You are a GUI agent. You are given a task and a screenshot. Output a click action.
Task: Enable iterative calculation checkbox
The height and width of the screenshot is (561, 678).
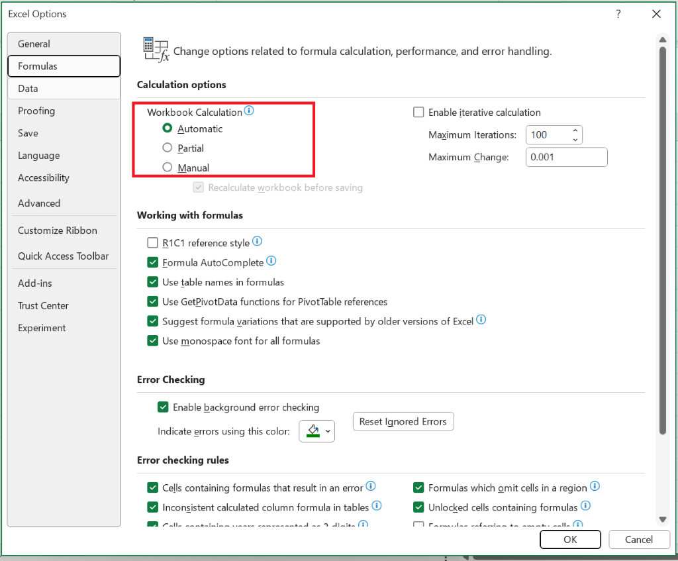tap(418, 113)
